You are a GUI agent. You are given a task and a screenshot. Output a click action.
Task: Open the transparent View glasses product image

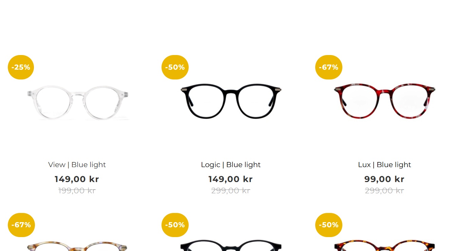tap(78, 103)
